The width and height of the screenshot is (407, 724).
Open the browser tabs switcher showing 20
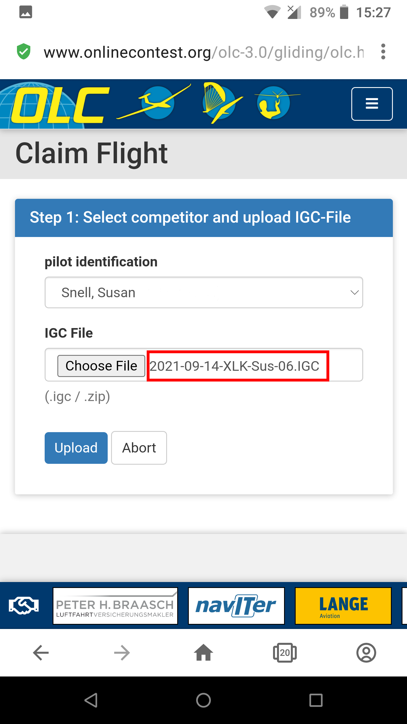(x=285, y=653)
